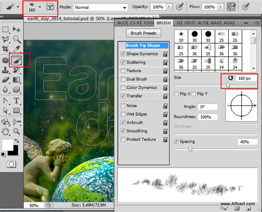Select the Rectangle shape tool
Image resolution: width=262 pixels, height=212 pixels.
click(x=17, y=110)
